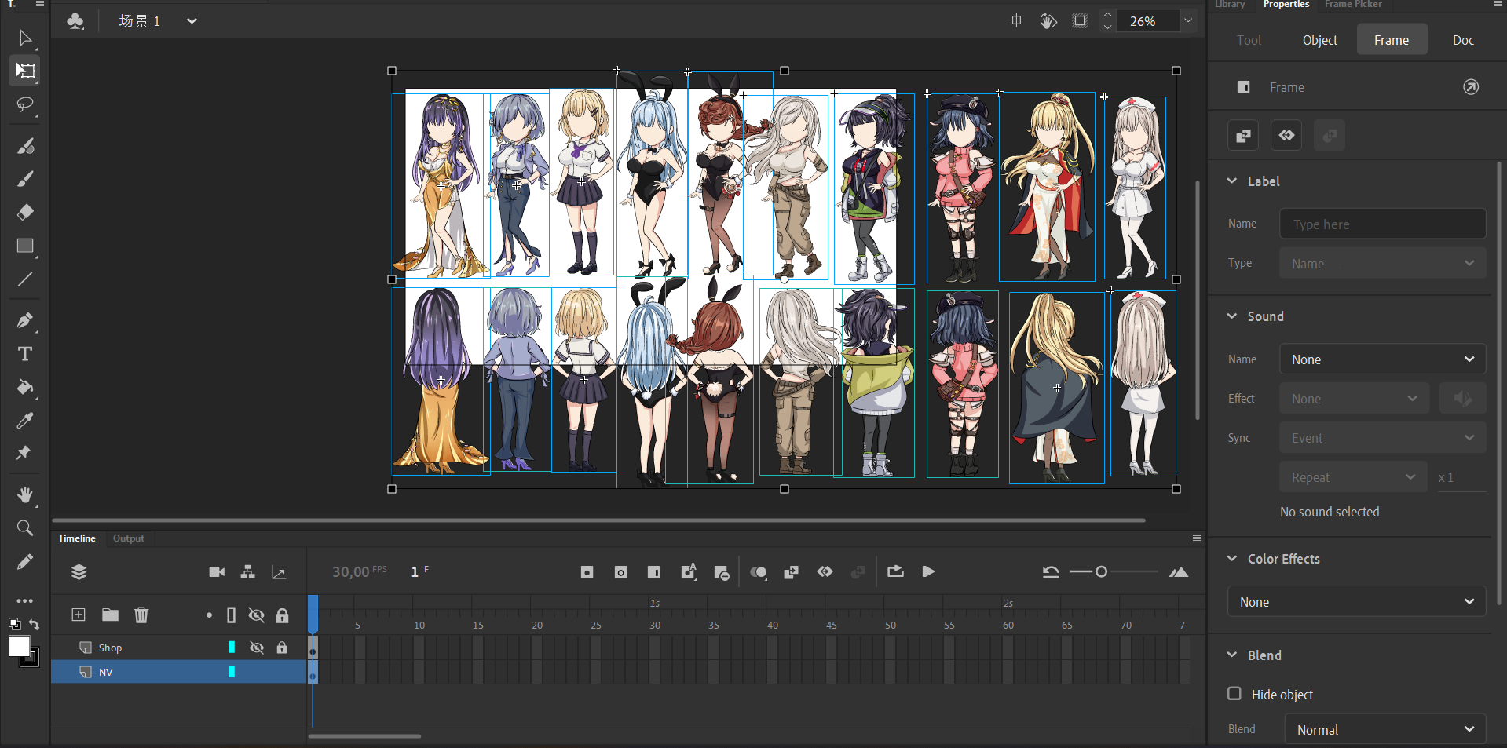Toggle visibility of Shop layer
This screenshot has height=748, width=1507.
point(257,648)
